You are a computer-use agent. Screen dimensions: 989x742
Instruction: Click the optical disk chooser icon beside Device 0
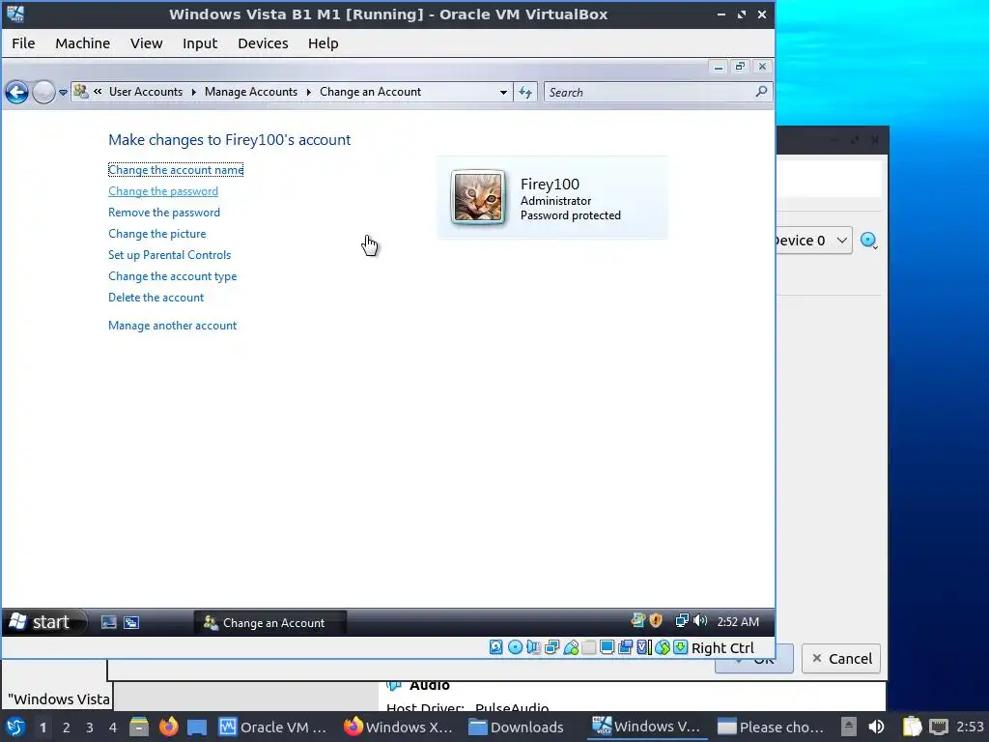point(869,241)
